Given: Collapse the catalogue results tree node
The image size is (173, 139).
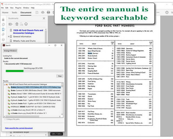Looking at the screenshot, I should [4, 84].
